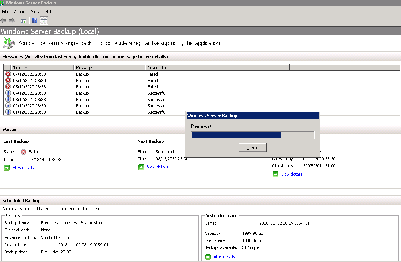Screen dimensions: 401x262
Task: Click the Windows Server Backup dialog title bar
Action: 253,116
